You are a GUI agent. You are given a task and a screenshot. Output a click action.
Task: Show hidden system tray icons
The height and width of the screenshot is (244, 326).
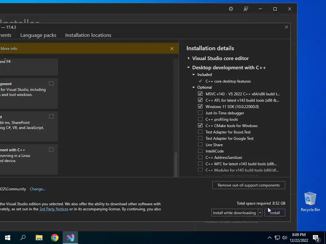coord(269,238)
